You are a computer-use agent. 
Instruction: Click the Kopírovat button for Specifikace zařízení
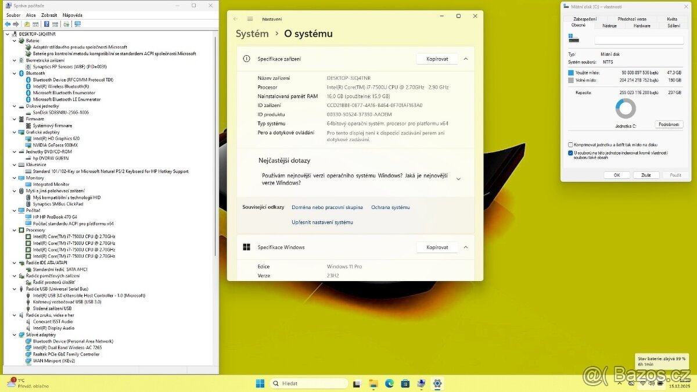click(x=437, y=58)
